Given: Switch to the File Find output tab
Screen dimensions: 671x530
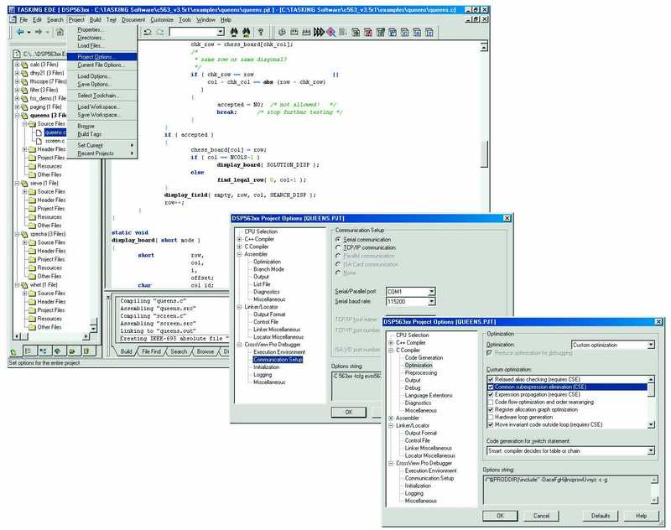Looking at the screenshot, I should [152, 351].
